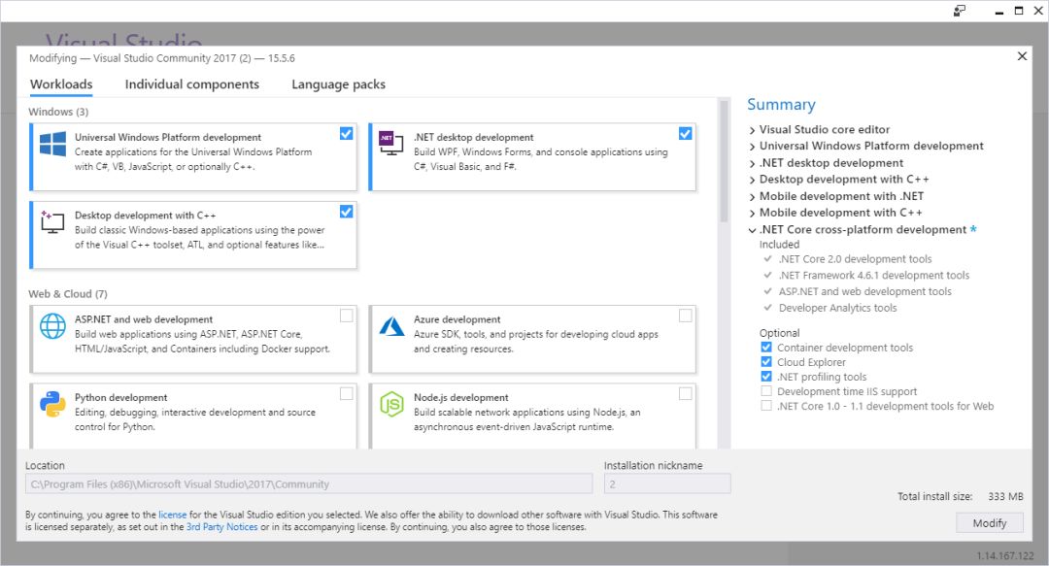Close the Modifying dialog with X

tap(1022, 56)
